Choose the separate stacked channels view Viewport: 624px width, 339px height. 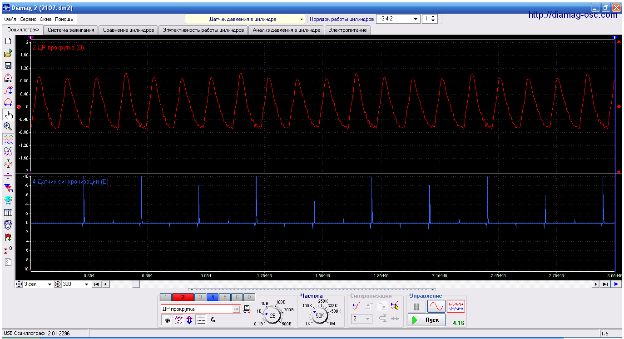(x=8, y=139)
